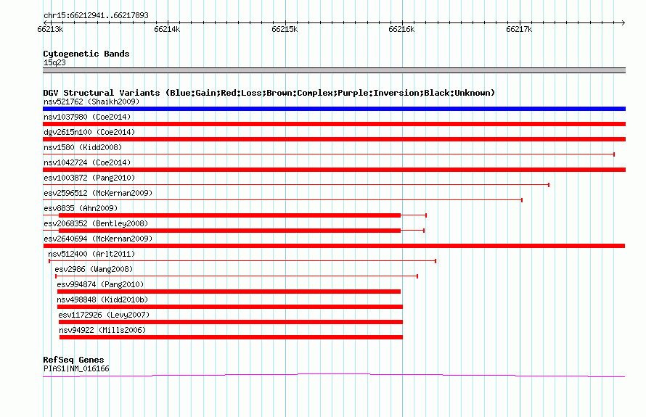
Task: Click the nsv94922 red variant bar
Action: [x=231, y=337]
